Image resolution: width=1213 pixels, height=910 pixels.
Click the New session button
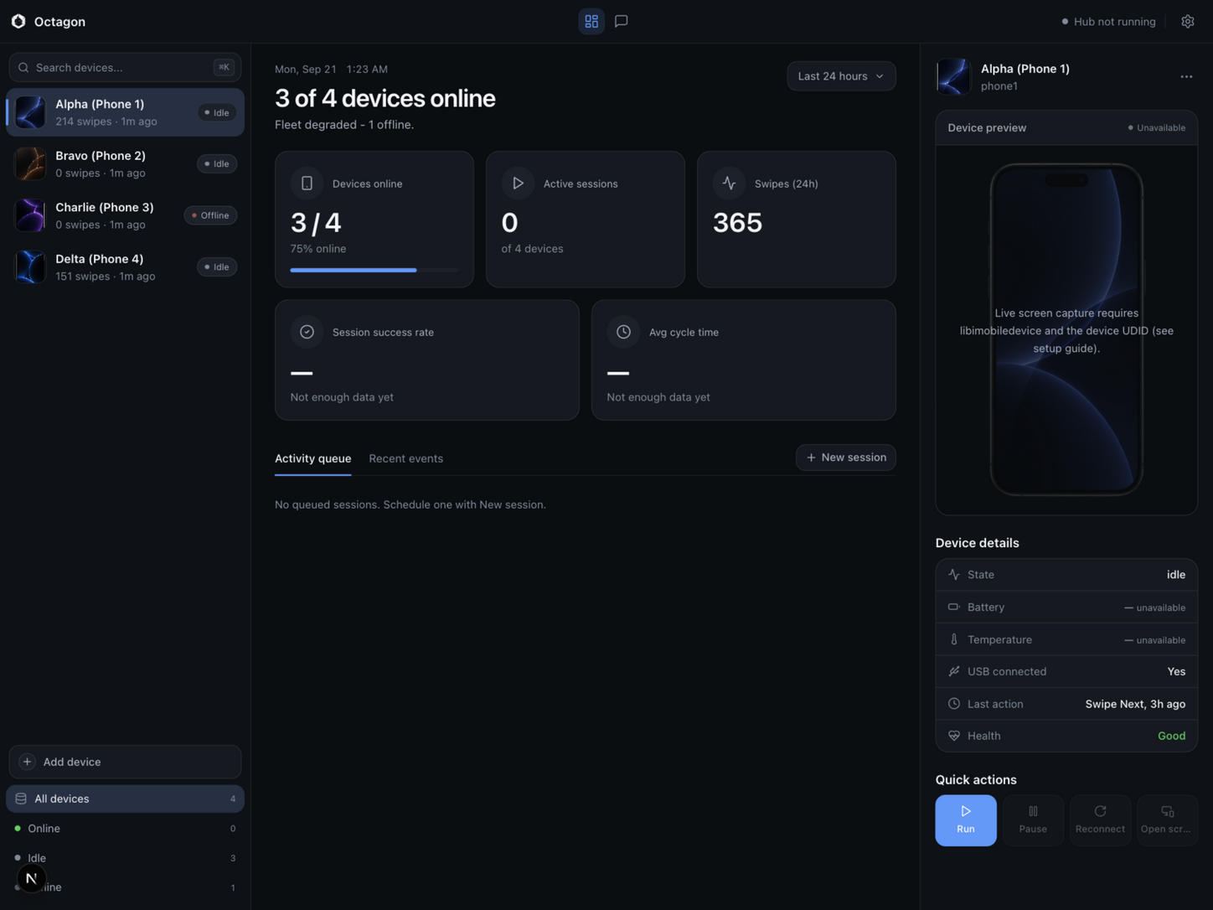pos(845,458)
